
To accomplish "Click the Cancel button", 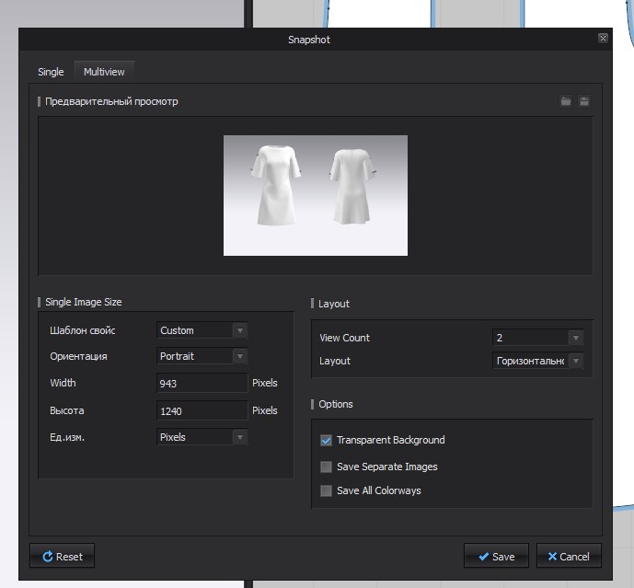I will (x=569, y=557).
